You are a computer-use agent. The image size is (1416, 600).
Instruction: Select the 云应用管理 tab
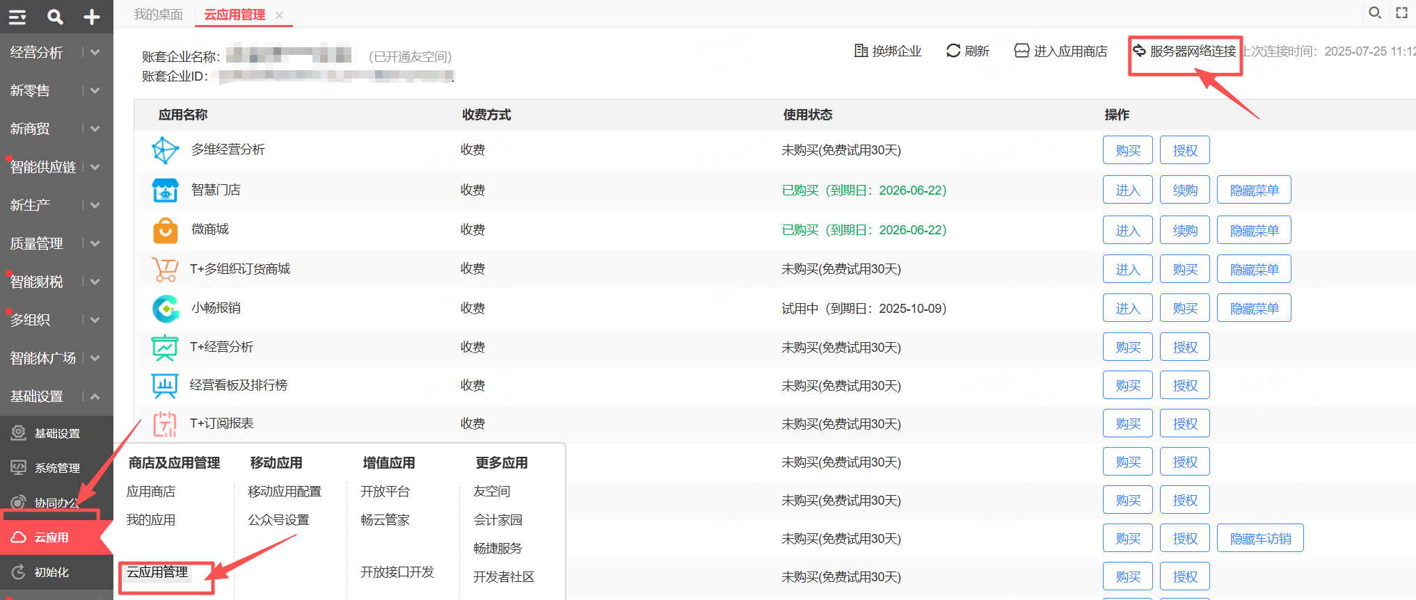pyautogui.click(x=234, y=15)
